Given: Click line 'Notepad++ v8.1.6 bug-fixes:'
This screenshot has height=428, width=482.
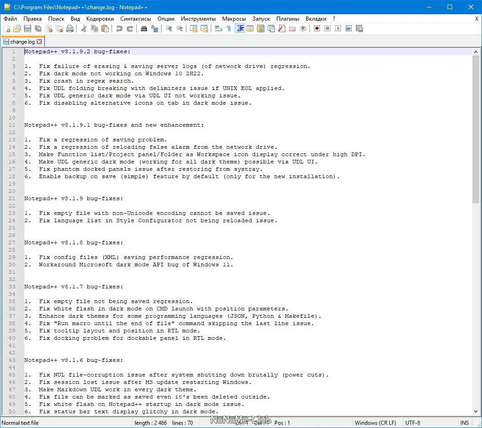Looking at the screenshot, I should pyautogui.click(x=73, y=360).
